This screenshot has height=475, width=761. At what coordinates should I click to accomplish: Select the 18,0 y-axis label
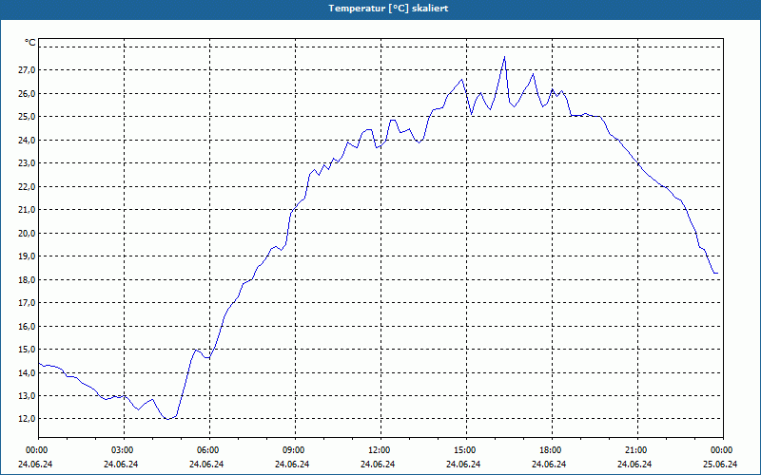[27, 279]
